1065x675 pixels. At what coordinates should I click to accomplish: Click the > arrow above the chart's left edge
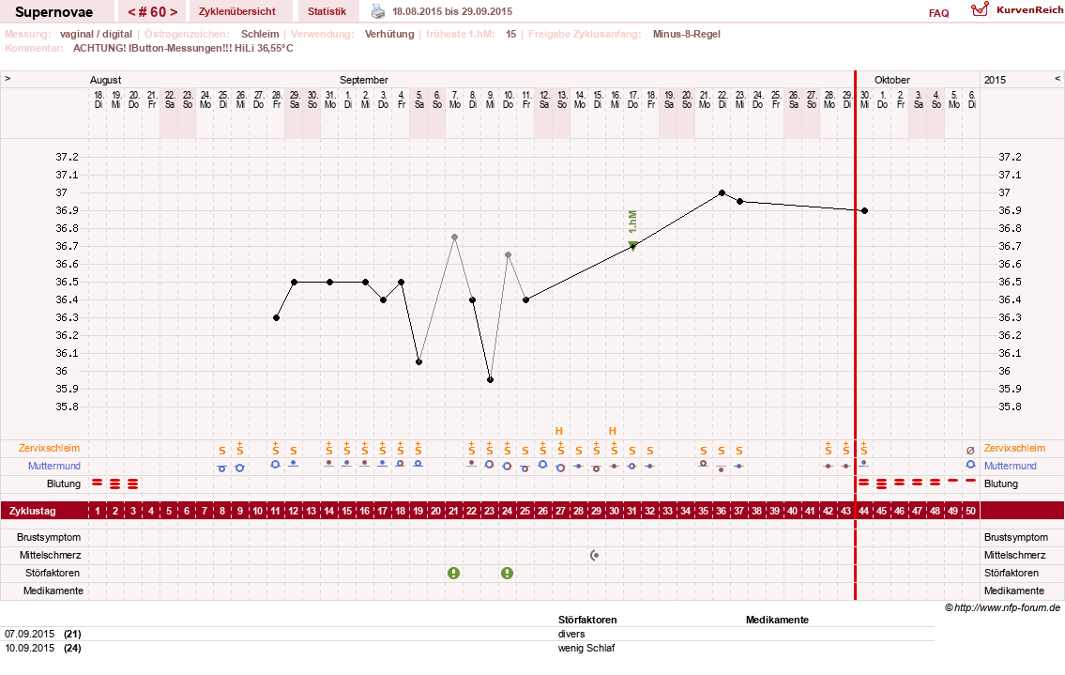click(x=8, y=79)
